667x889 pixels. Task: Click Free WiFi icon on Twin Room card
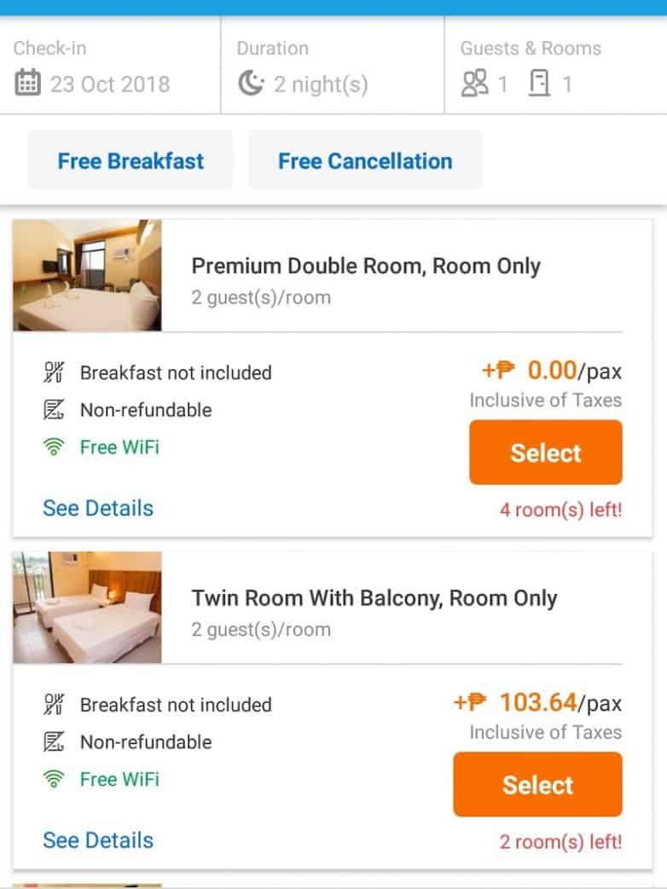(x=54, y=779)
